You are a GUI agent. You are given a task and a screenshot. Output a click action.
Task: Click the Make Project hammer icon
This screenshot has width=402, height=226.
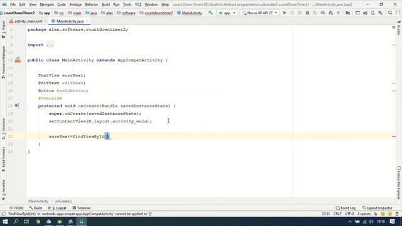click(x=210, y=13)
